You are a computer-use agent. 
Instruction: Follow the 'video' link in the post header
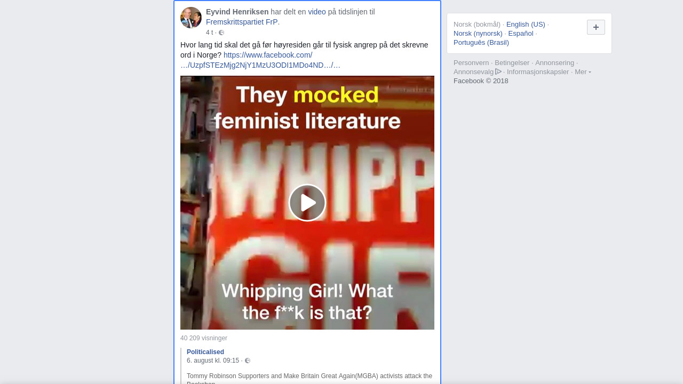coord(317,12)
